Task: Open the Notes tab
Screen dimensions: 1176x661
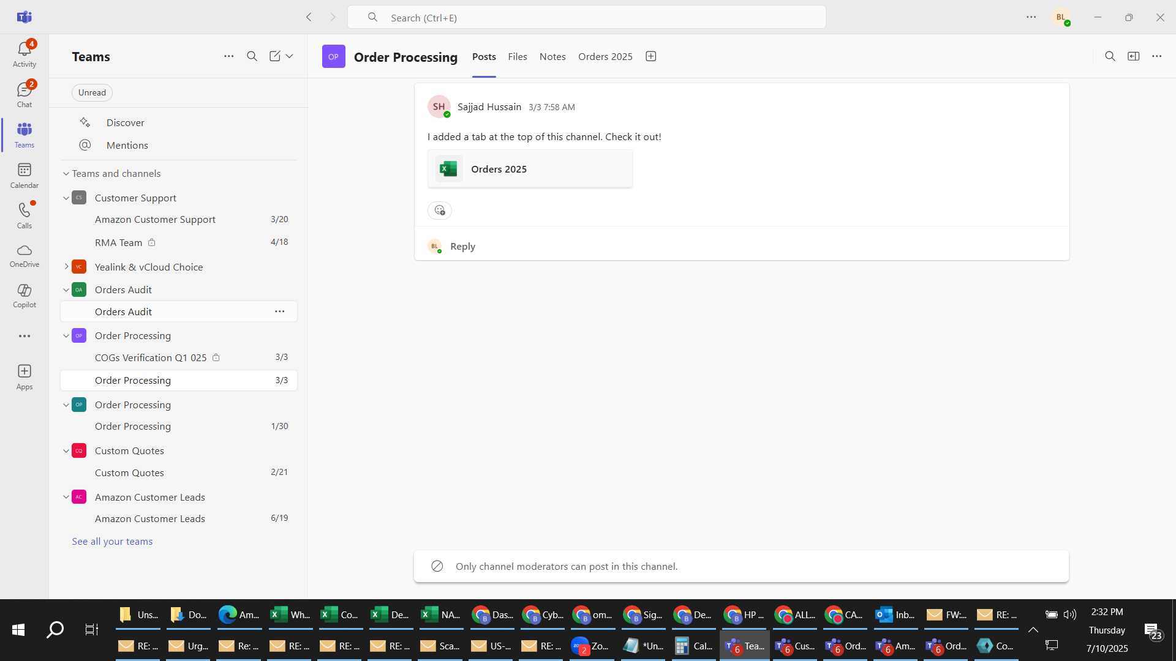Action: click(x=552, y=56)
